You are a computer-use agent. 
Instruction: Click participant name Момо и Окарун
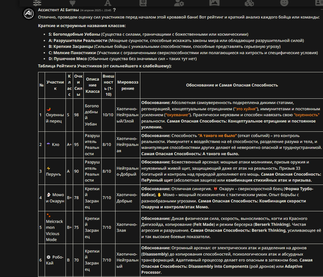[55, 198]
